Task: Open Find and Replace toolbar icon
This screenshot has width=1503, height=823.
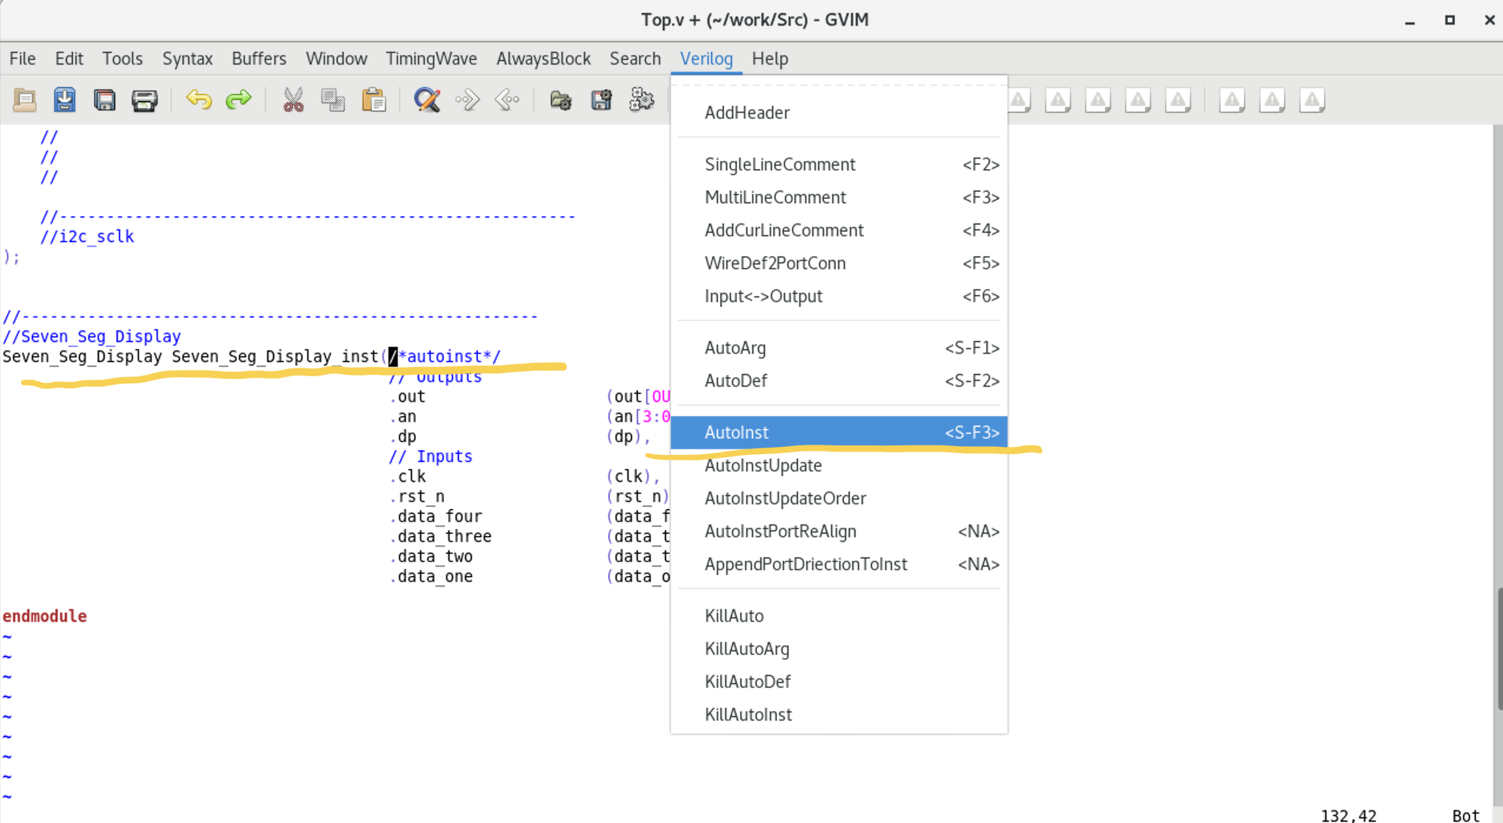Action: coord(427,100)
